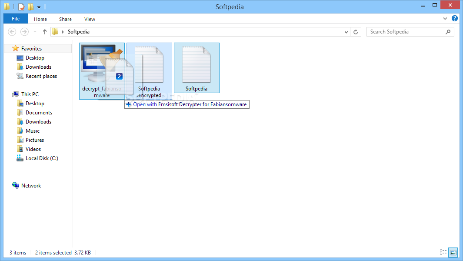Open the Customize Quick Access Toolbar dropdown
This screenshot has width=463, height=261.
[x=39, y=7]
